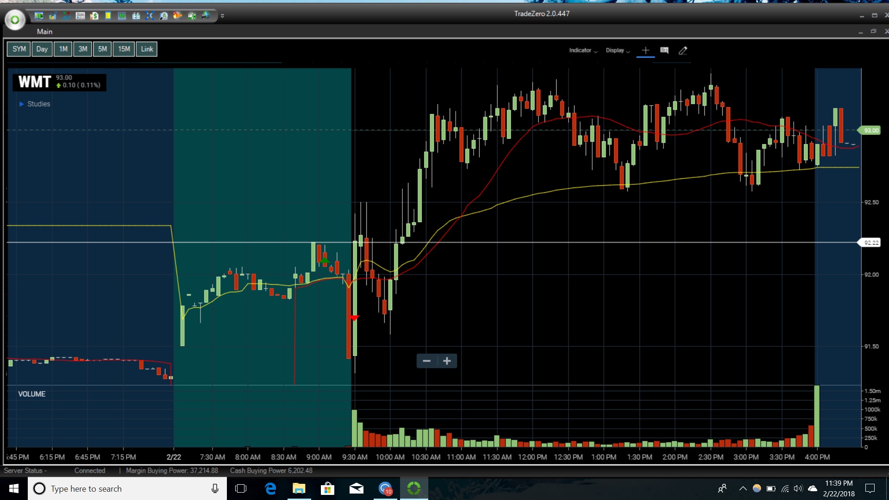Screen dimensions: 889x500
Task: Click the 4:00 PM time axis label
Action: (817, 457)
